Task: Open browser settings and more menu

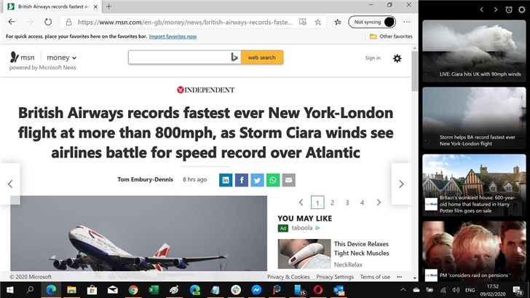Action: click(407, 22)
